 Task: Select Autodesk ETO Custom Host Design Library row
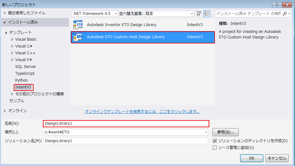143,37
